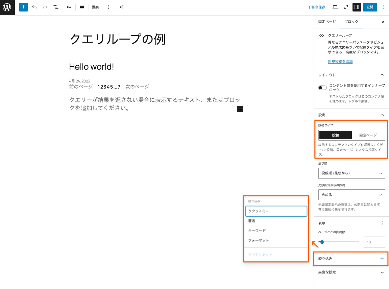Click the undo arrow icon
Screen dimensions: 389x289
(34, 7)
